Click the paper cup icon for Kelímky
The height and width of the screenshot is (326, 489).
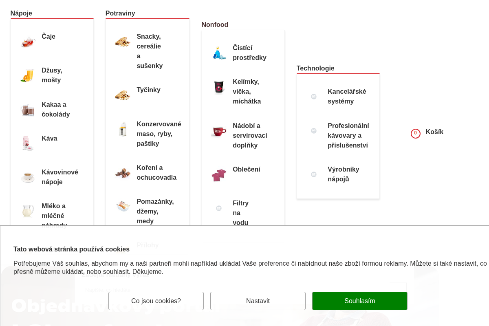(x=219, y=87)
